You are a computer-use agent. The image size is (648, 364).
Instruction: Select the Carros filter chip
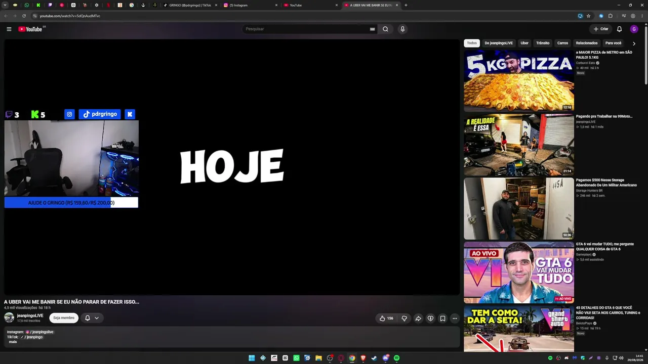pos(562,43)
